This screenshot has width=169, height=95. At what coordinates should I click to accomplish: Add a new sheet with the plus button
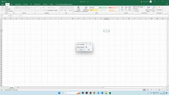tap(18, 88)
